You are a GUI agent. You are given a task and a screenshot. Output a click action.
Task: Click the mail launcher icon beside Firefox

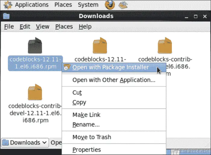123,5
